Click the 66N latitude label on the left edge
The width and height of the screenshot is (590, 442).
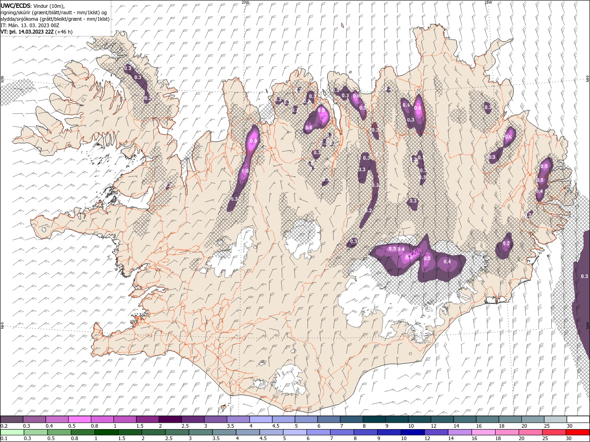[2, 79]
